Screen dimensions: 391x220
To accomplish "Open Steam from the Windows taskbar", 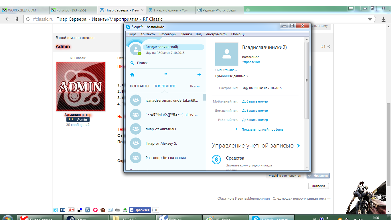I will [x=86, y=218].
